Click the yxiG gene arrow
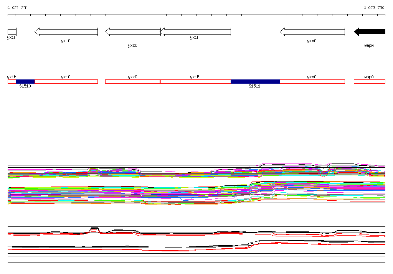The image size is (393, 274). pyautogui.click(x=66, y=32)
